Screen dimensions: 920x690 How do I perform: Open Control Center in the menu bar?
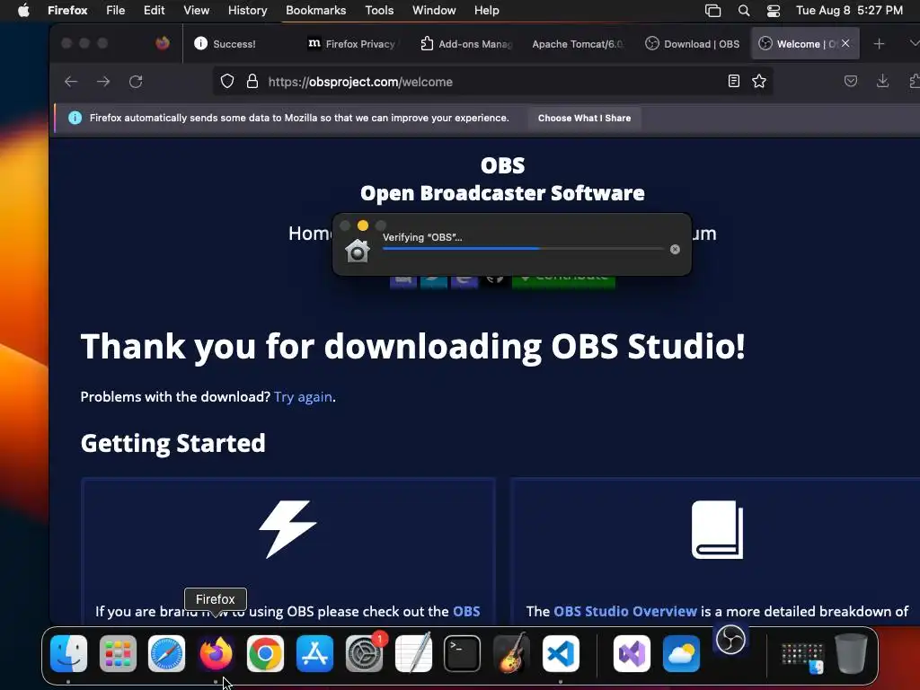pyautogui.click(x=774, y=10)
